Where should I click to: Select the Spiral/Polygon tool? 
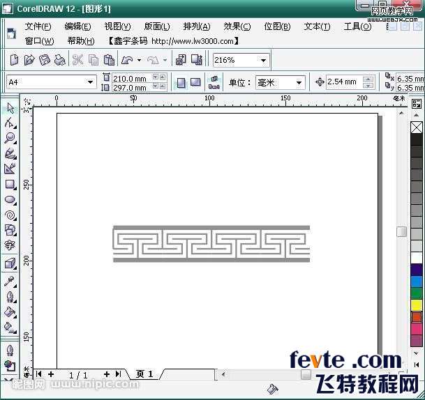10,215
